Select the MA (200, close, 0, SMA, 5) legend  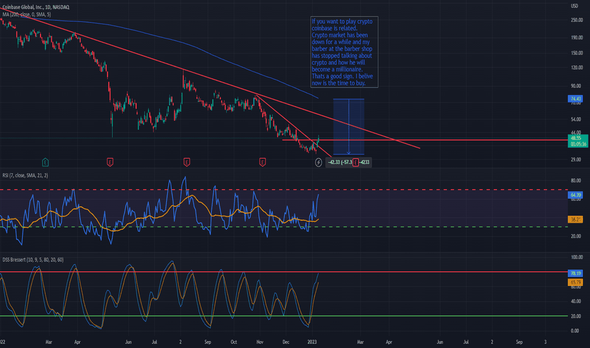[x=27, y=15]
